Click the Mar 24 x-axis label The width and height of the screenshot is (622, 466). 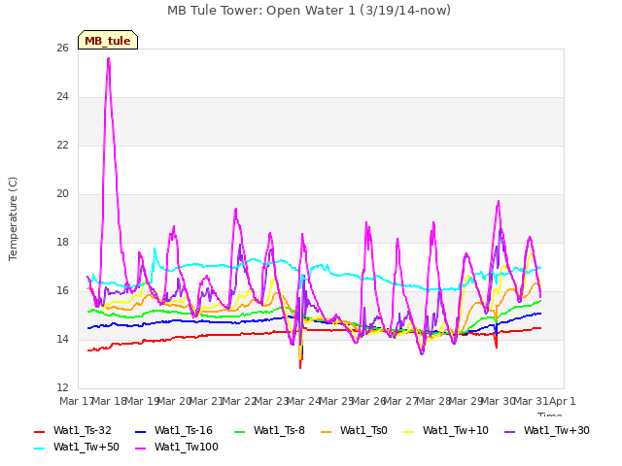tap(303, 401)
